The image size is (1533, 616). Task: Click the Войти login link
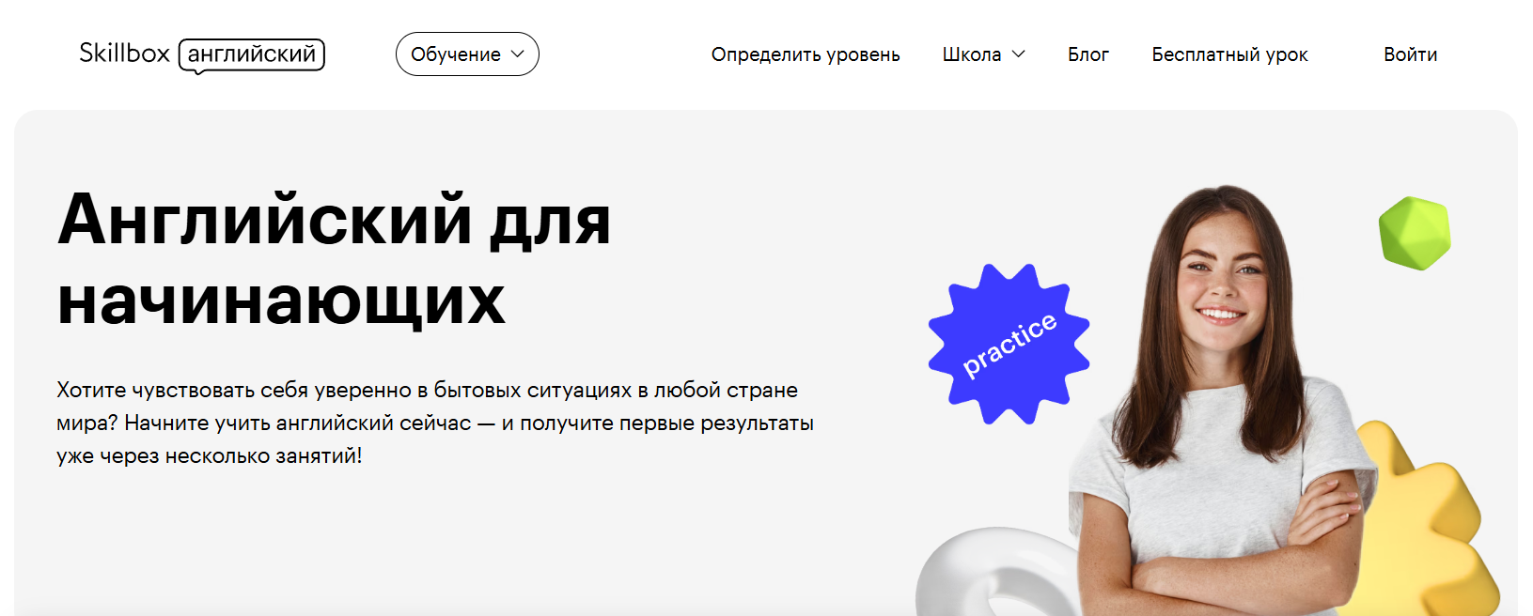[x=1410, y=54]
